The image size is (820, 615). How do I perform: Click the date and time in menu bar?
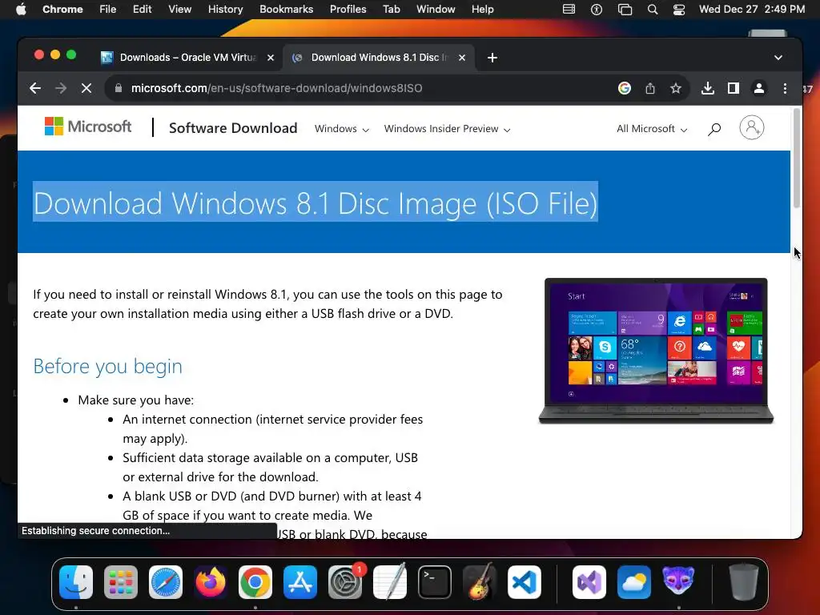point(751,9)
